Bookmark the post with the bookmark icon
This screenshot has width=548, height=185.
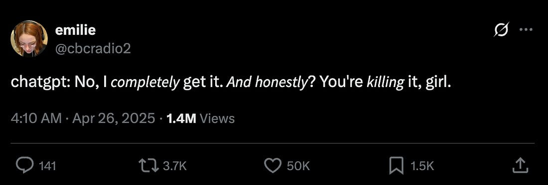click(x=397, y=166)
